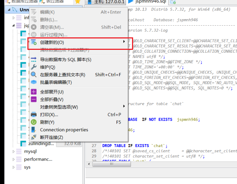237x184 pixels.
Task: Choose 打印(X)... menu item
Action: [x=79, y=115]
